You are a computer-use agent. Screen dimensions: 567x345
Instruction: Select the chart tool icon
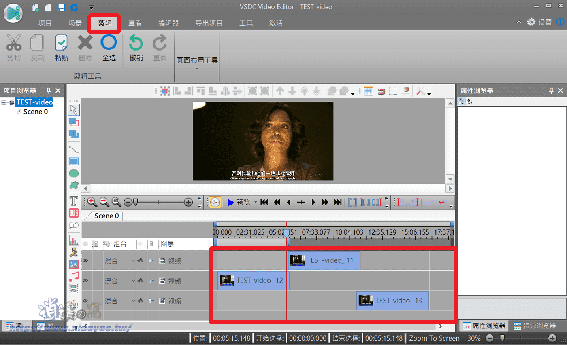(74, 240)
